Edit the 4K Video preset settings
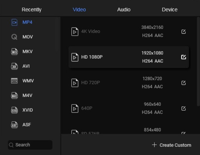This screenshot has width=200, height=155. tap(184, 32)
